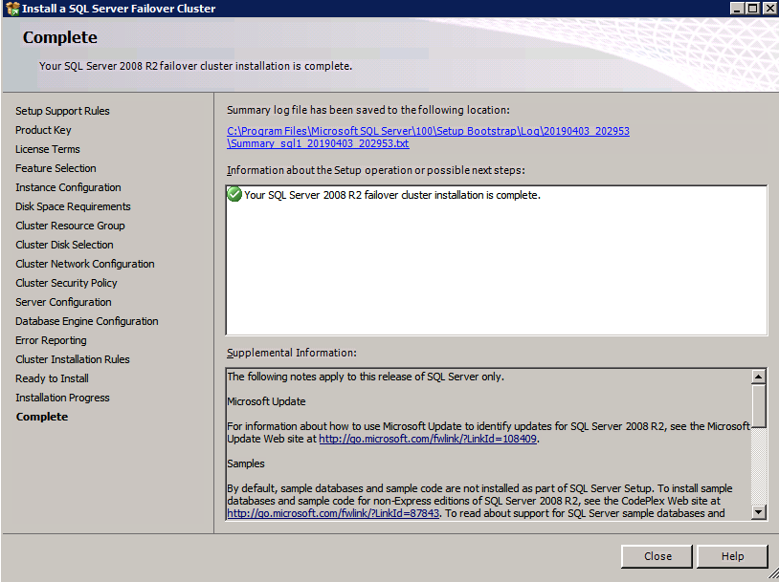Click the green success checkmark icon
Image resolution: width=779 pixels, height=582 pixels.
pyautogui.click(x=234, y=195)
